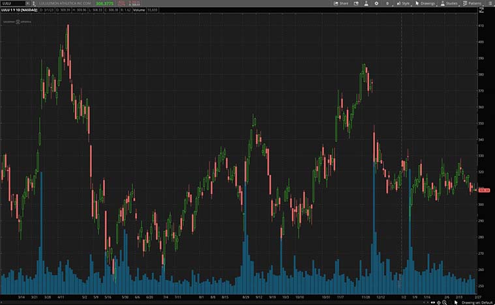Click the LULU 1 Y 1D [NASDAQ] chart label
Image resolution: width=495 pixels, height=305 pixels.
pyautogui.click(x=20, y=10)
